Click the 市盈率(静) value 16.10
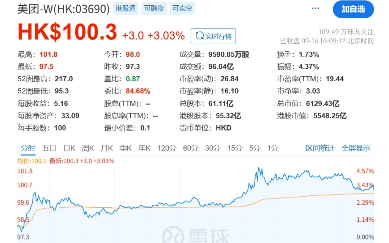This screenshot has height=243, width=389. [x=229, y=91]
